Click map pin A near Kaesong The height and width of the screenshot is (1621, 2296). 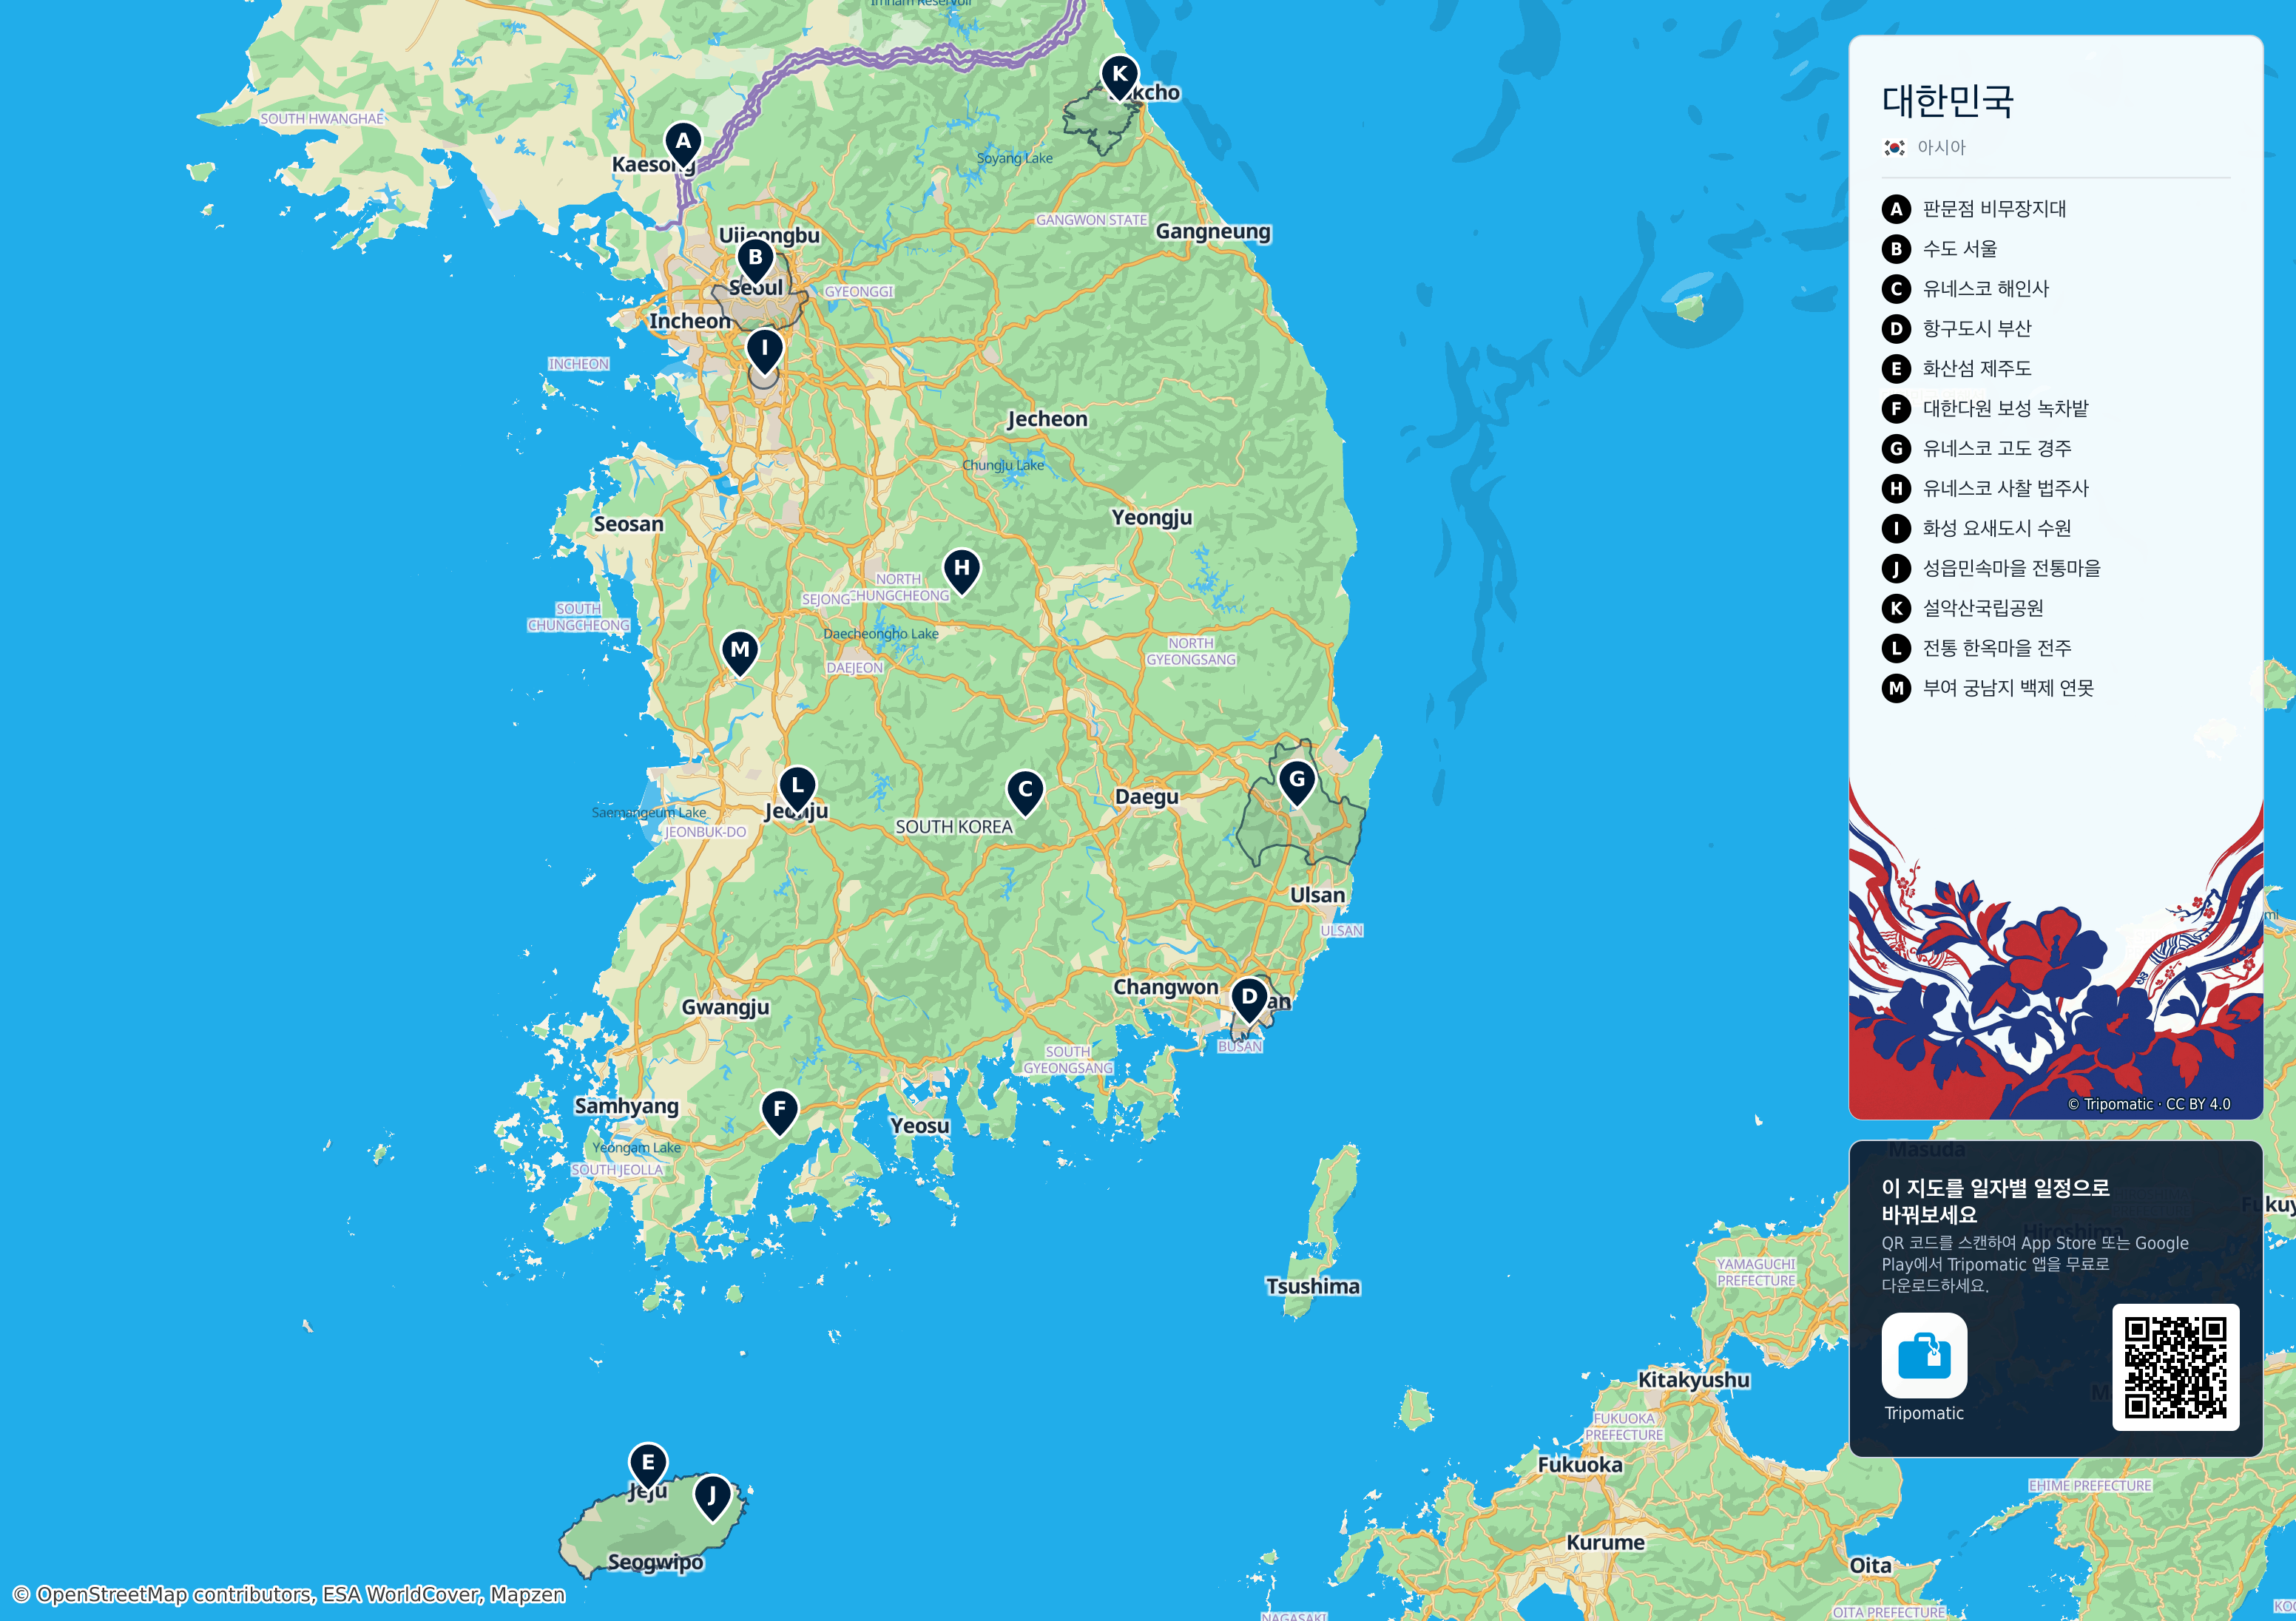click(683, 144)
